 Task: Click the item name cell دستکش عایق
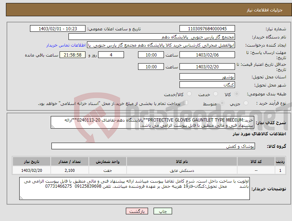point(182,170)
